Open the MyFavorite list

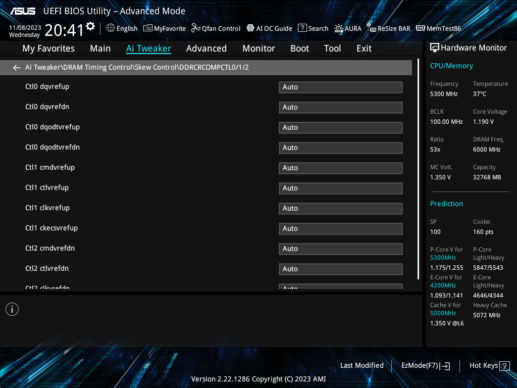tap(165, 28)
